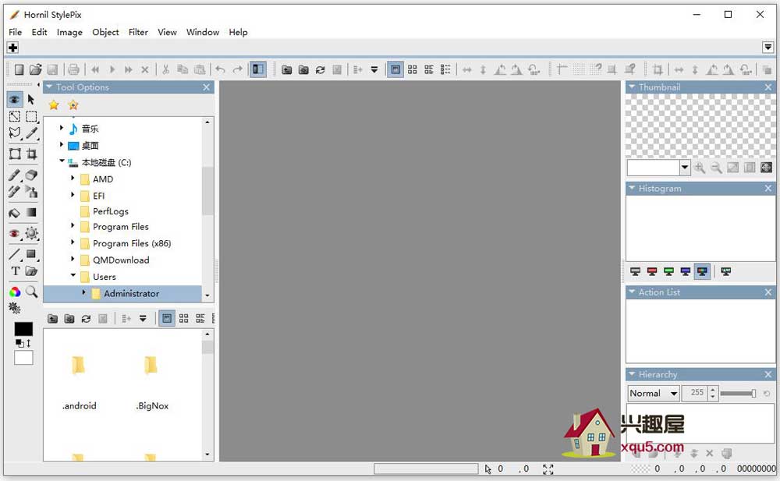
Task: Open the Object menu
Action: pyautogui.click(x=105, y=32)
